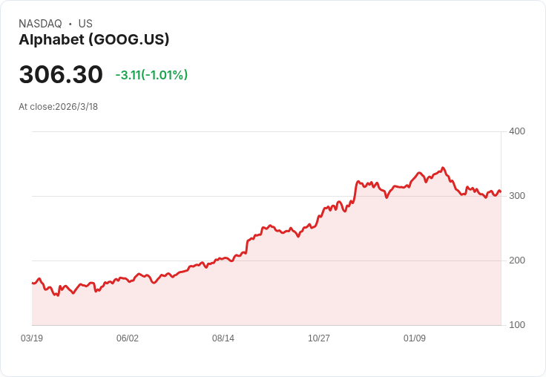Click the At close 2026/3/18 timestamp
The image size is (546, 377).
click(59, 106)
